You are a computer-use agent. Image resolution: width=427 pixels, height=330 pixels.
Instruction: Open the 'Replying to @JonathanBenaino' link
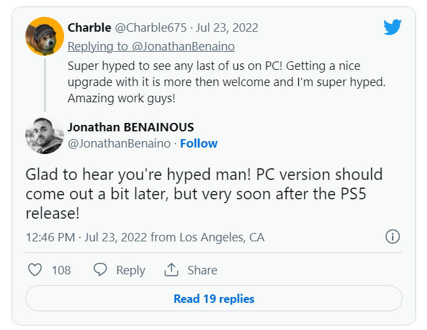coord(151,46)
